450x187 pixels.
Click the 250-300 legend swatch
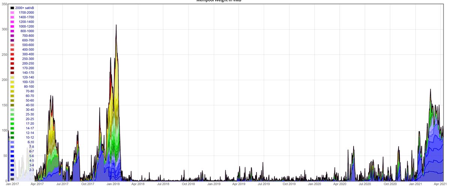pyautogui.click(x=12, y=59)
